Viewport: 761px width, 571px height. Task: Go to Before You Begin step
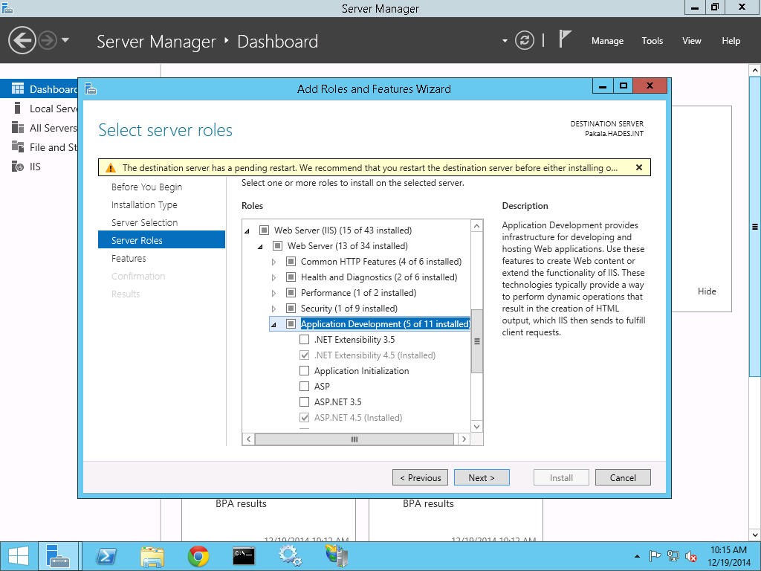pos(146,187)
